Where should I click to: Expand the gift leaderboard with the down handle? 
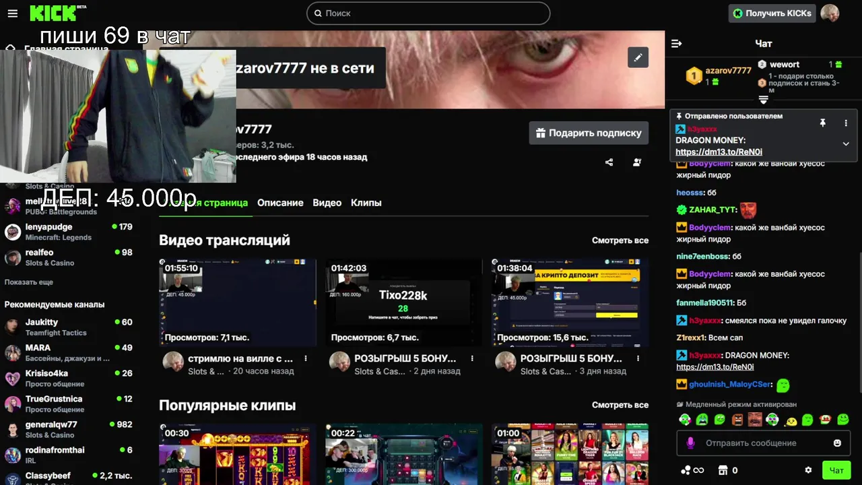[763, 100]
